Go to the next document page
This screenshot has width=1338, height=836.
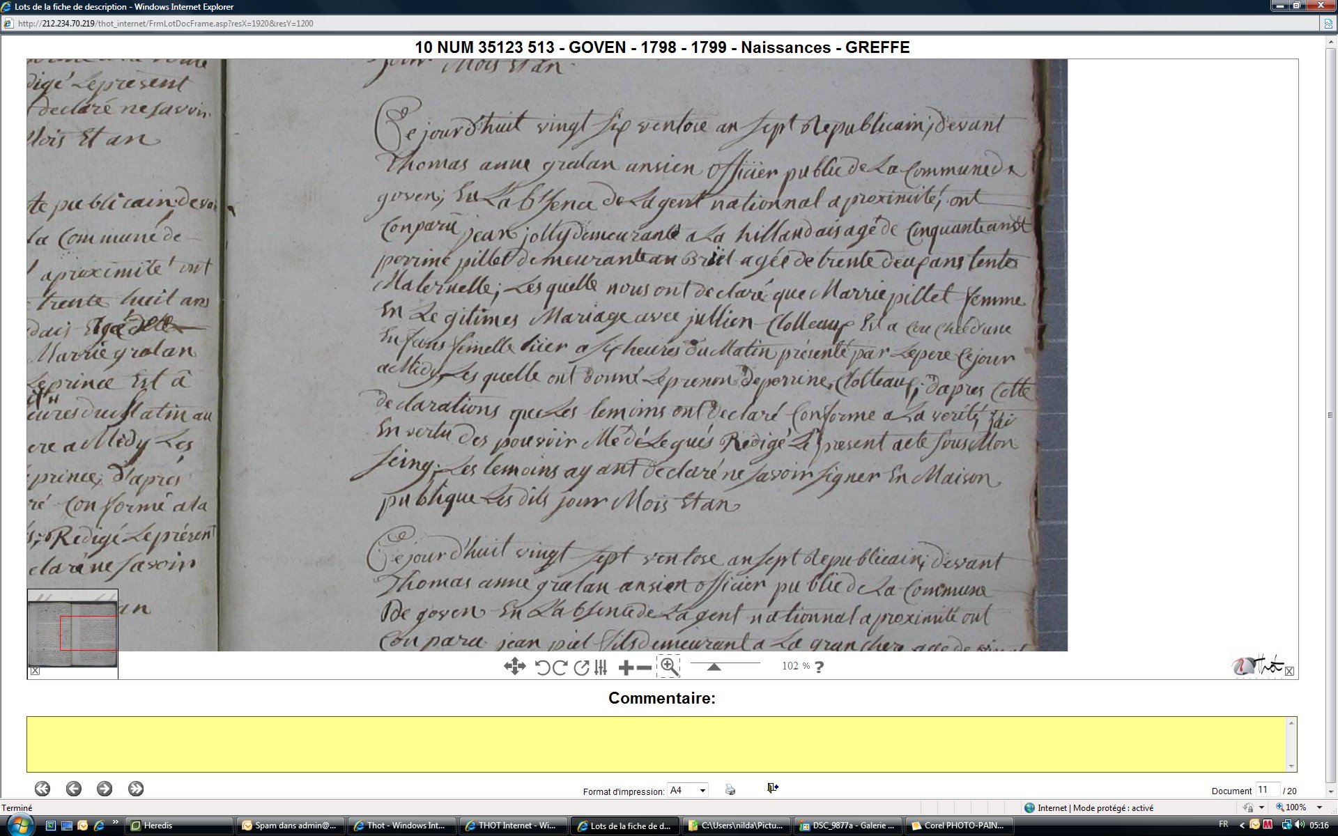(105, 789)
